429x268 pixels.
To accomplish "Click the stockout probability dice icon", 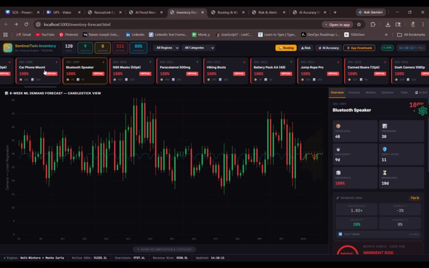I will tap(338, 173).
